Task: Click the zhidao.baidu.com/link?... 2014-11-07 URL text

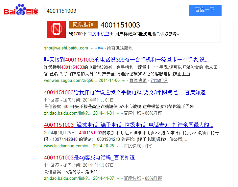Action: click(68, 178)
